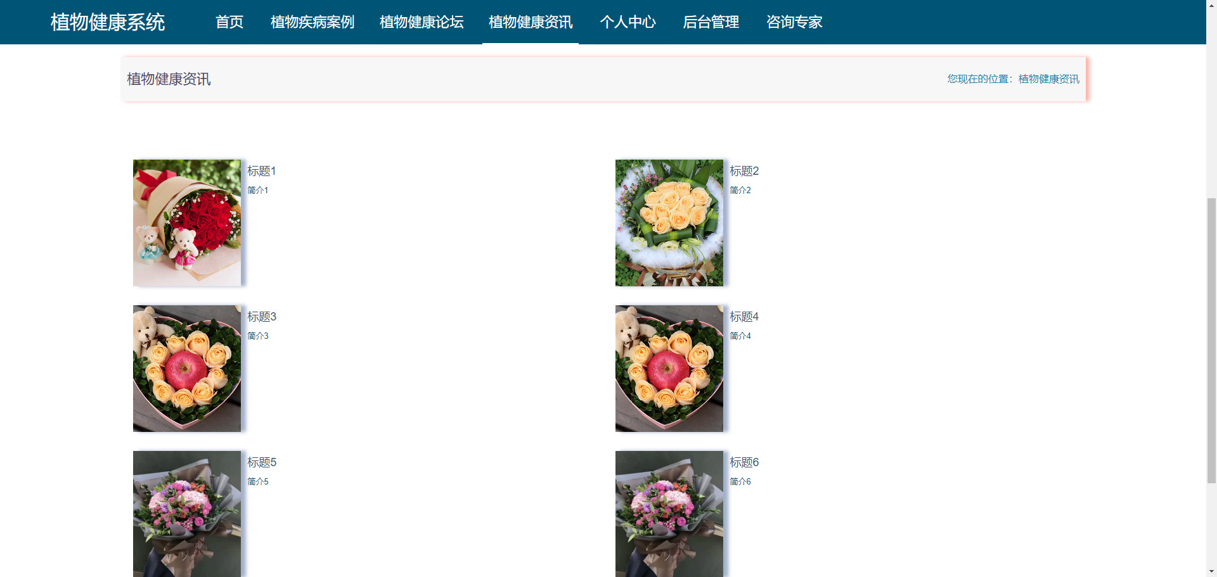Open the 首页 navigation tab
The width and height of the screenshot is (1217, 577).
point(229,22)
